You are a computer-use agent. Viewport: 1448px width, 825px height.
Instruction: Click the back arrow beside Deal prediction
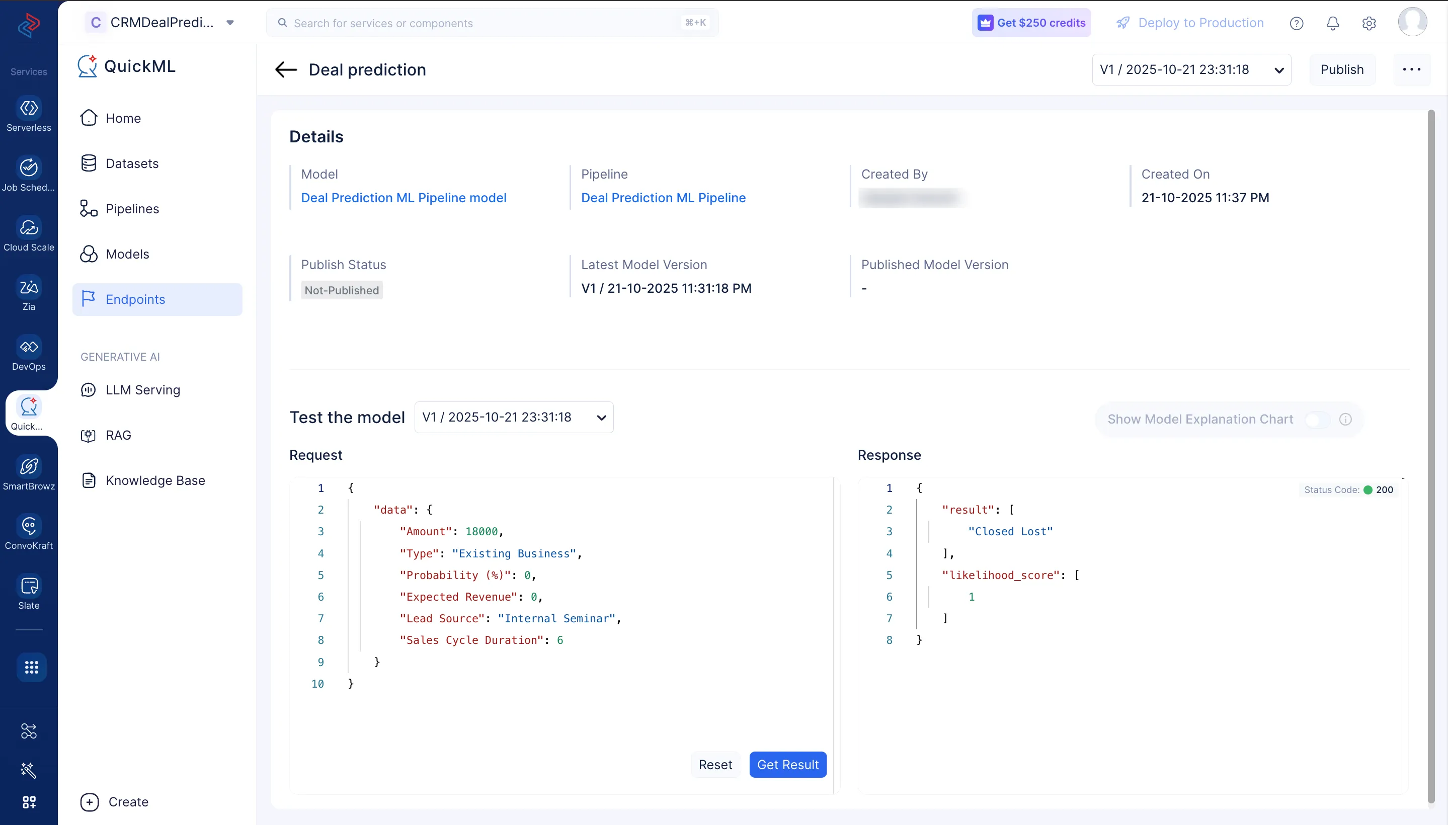point(286,70)
